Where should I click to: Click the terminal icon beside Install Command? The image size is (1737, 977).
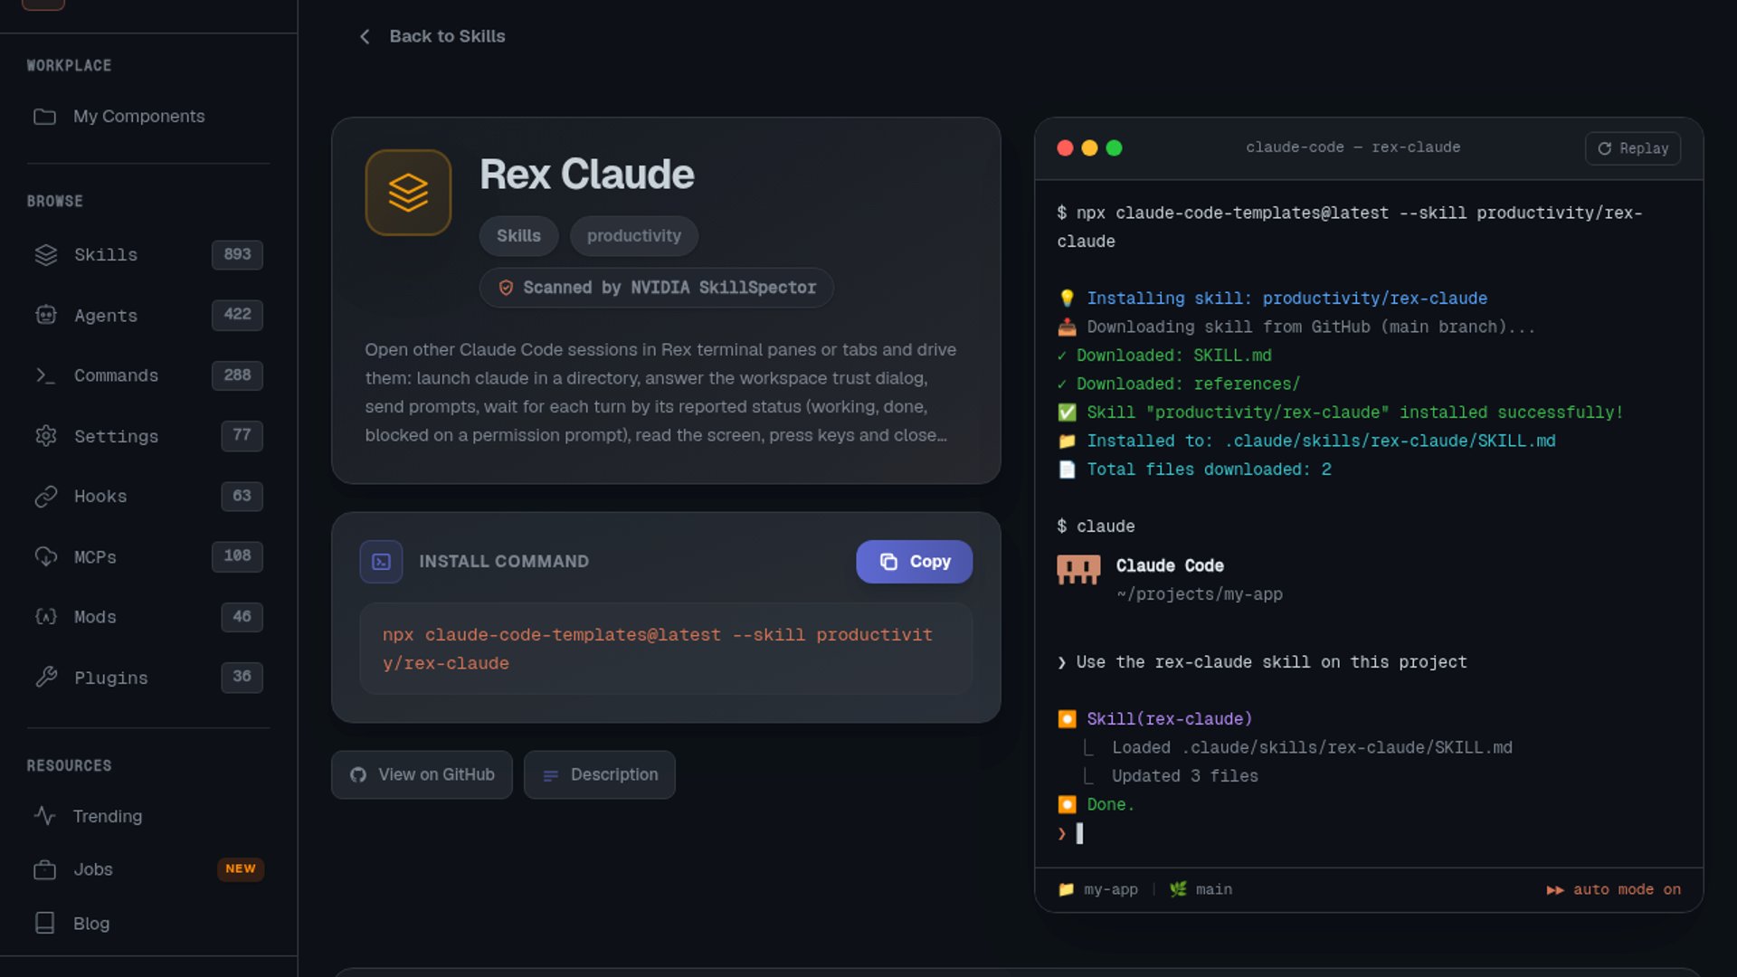[381, 562]
